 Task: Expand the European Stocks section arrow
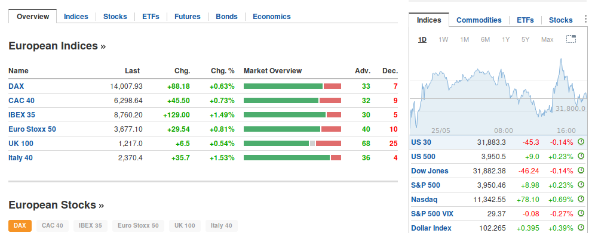101,206
